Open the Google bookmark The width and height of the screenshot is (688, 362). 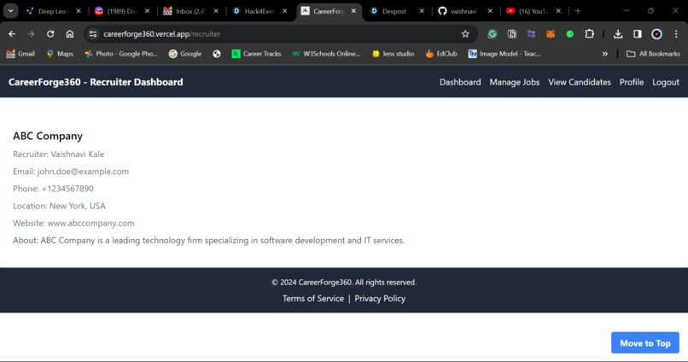tap(185, 54)
